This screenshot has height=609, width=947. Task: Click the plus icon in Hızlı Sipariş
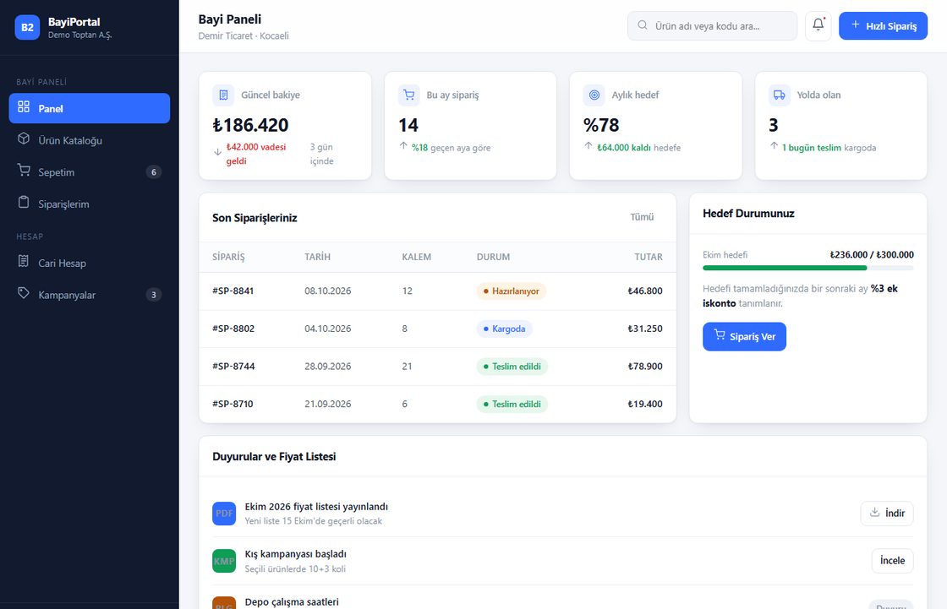pos(855,24)
